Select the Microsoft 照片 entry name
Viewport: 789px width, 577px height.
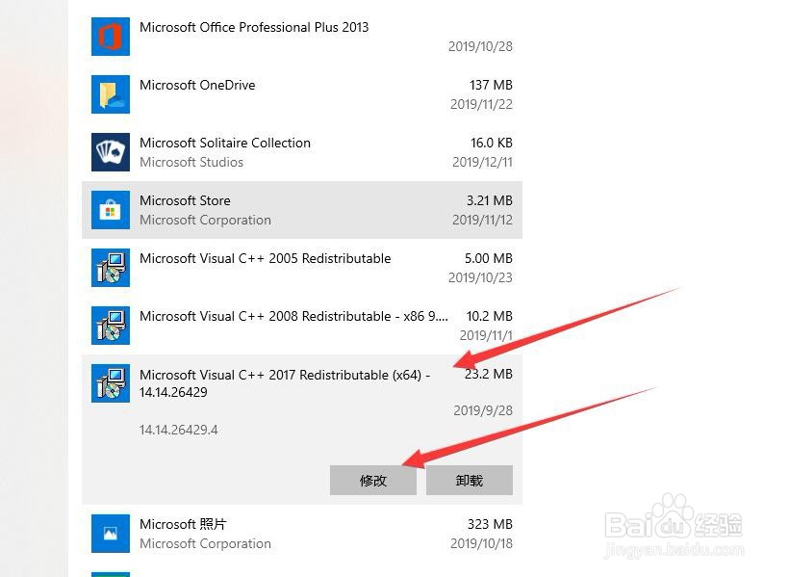(x=183, y=525)
